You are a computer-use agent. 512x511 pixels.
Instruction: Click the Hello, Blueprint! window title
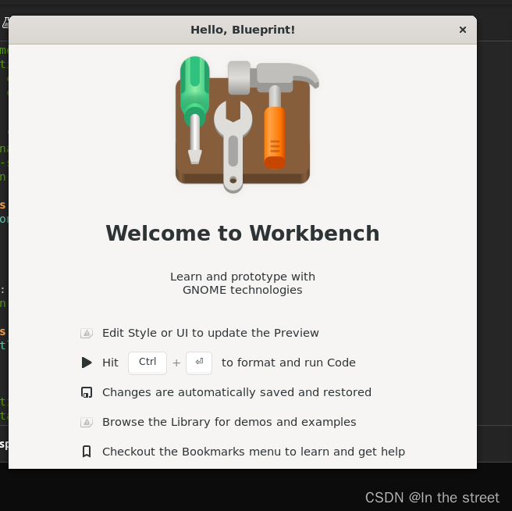243,30
